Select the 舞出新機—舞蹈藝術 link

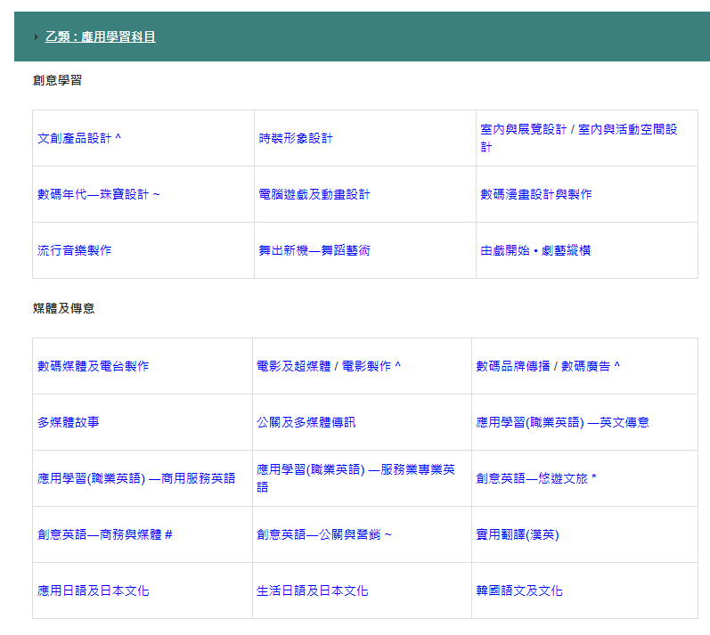314,250
